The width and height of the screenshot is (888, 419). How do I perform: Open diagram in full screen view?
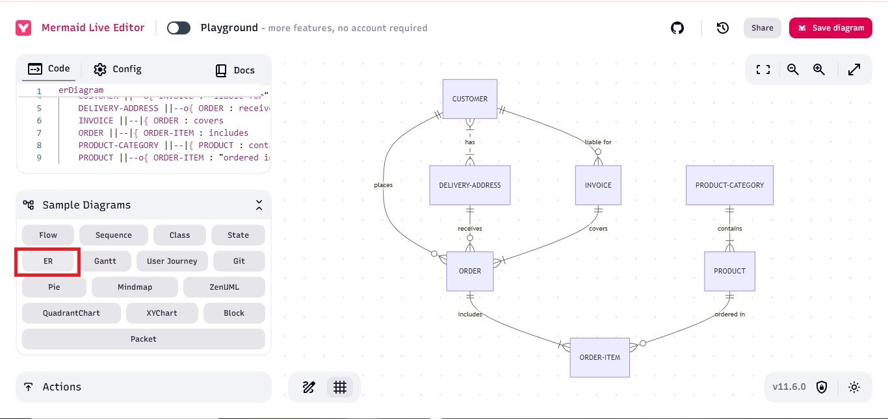pos(854,70)
